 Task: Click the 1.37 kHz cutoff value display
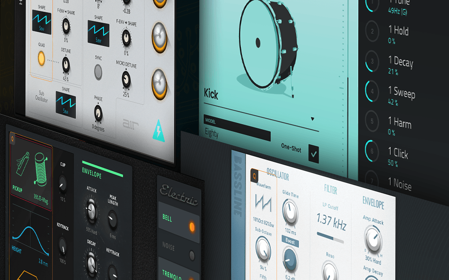[331, 221]
